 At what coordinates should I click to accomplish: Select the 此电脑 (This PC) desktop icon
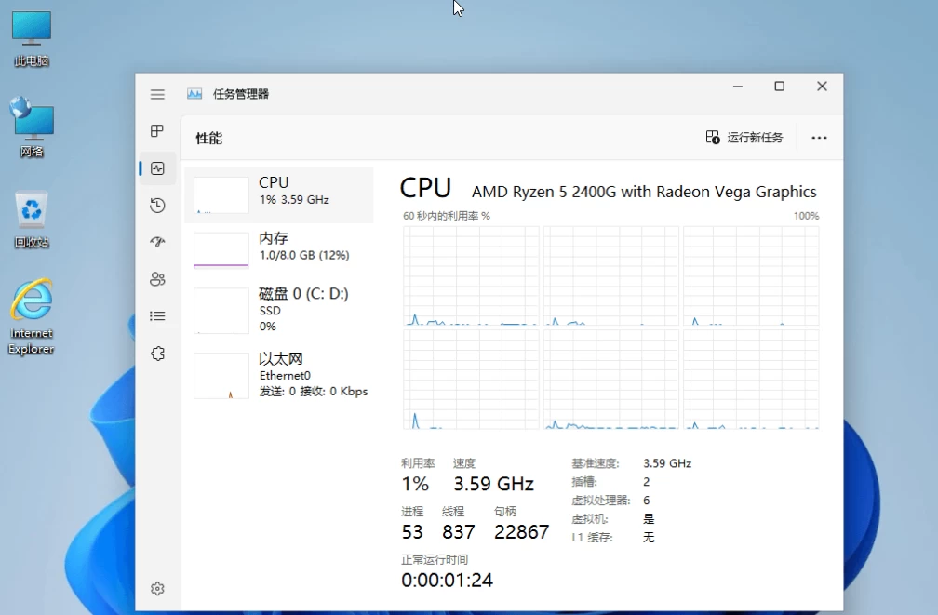click(32, 39)
